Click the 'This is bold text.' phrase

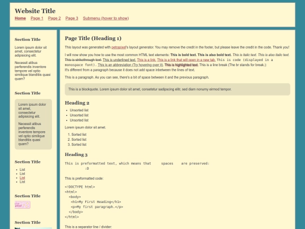[184, 55]
